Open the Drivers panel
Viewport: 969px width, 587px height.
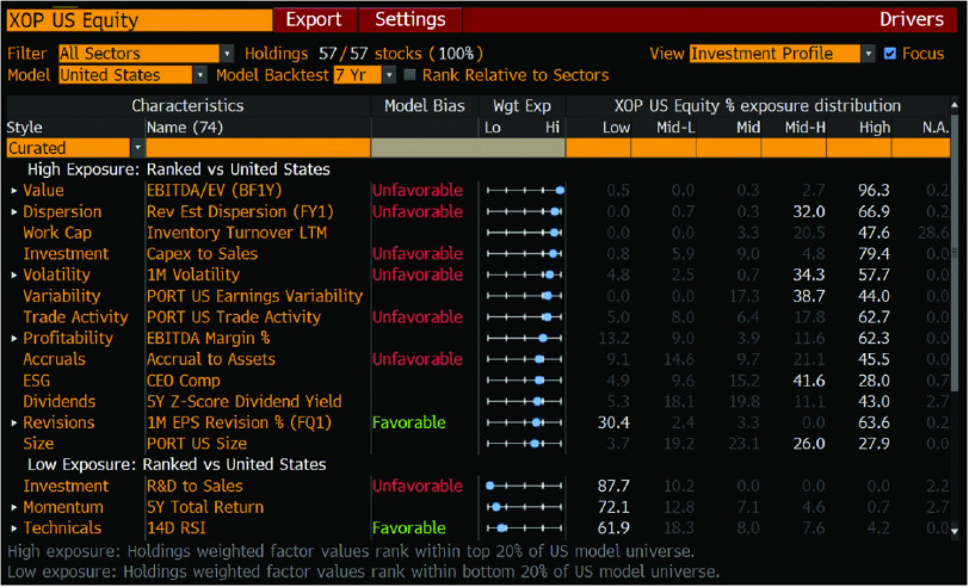pyautogui.click(x=912, y=20)
